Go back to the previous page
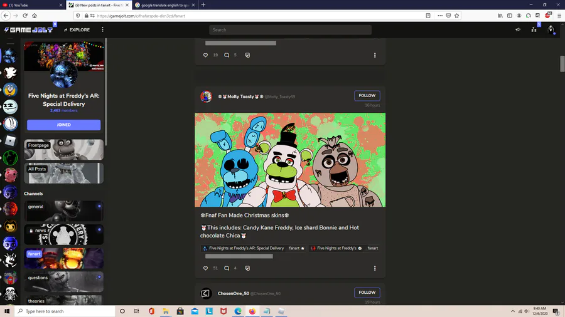Viewport: 565px width, 317px height. [6, 16]
